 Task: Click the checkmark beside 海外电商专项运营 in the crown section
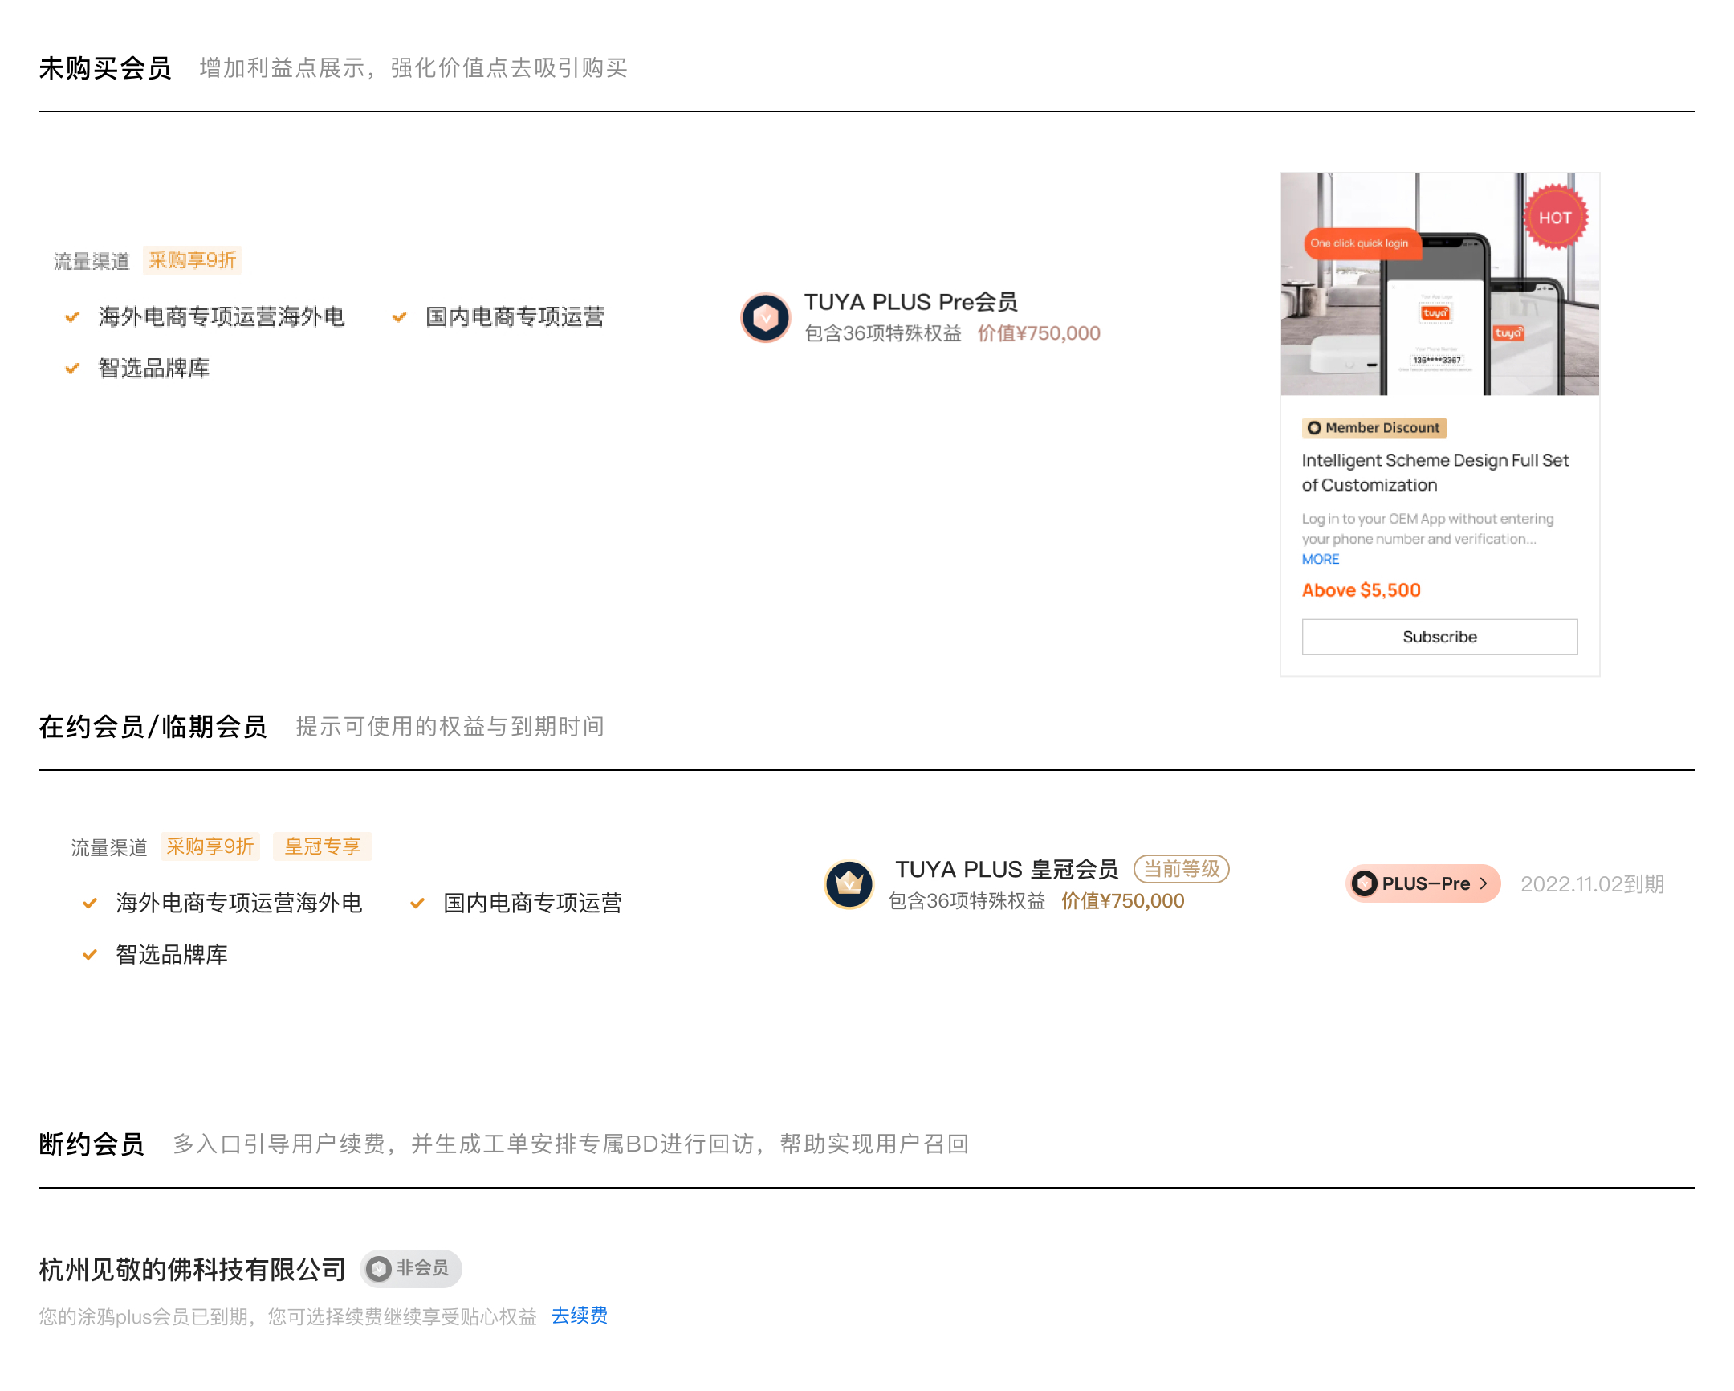(90, 904)
